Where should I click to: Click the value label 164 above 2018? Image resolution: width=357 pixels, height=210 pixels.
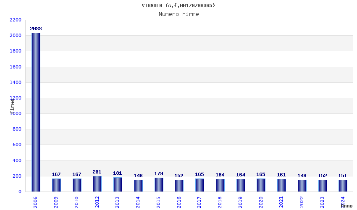[220, 175]
